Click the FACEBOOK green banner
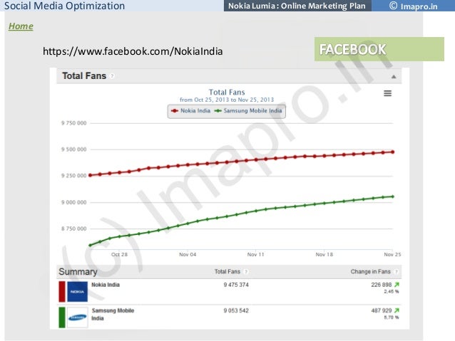 (x=379, y=49)
